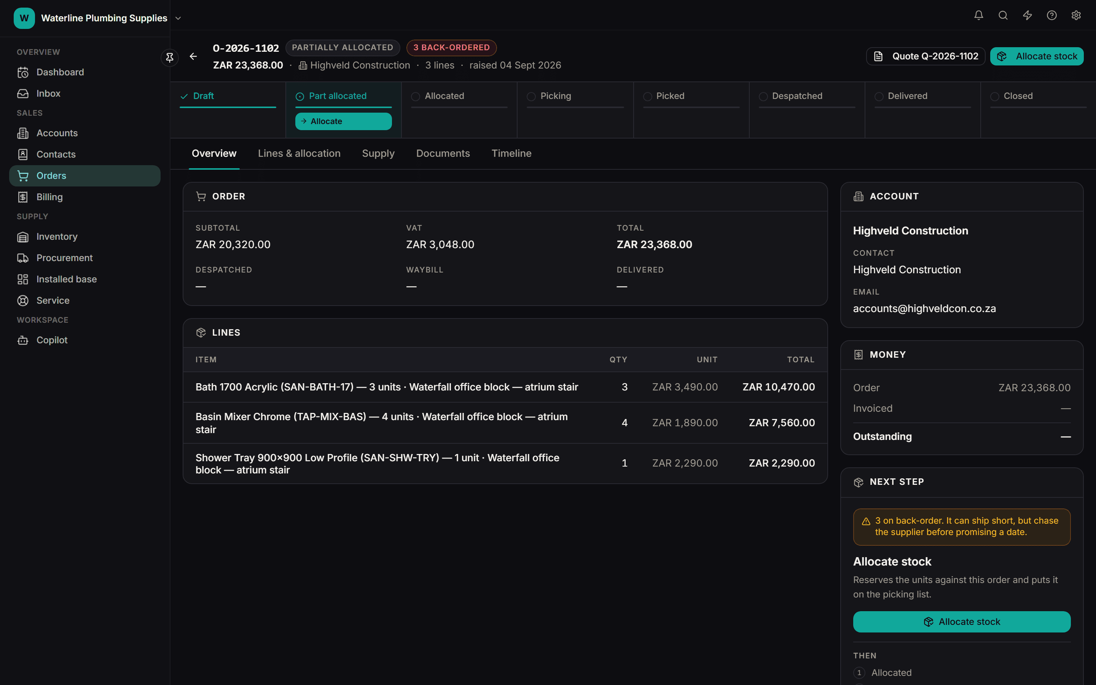Viewport: 1096px width, 685px height.
Task: Select the Despatched stage step
Action: coord(807,97)
